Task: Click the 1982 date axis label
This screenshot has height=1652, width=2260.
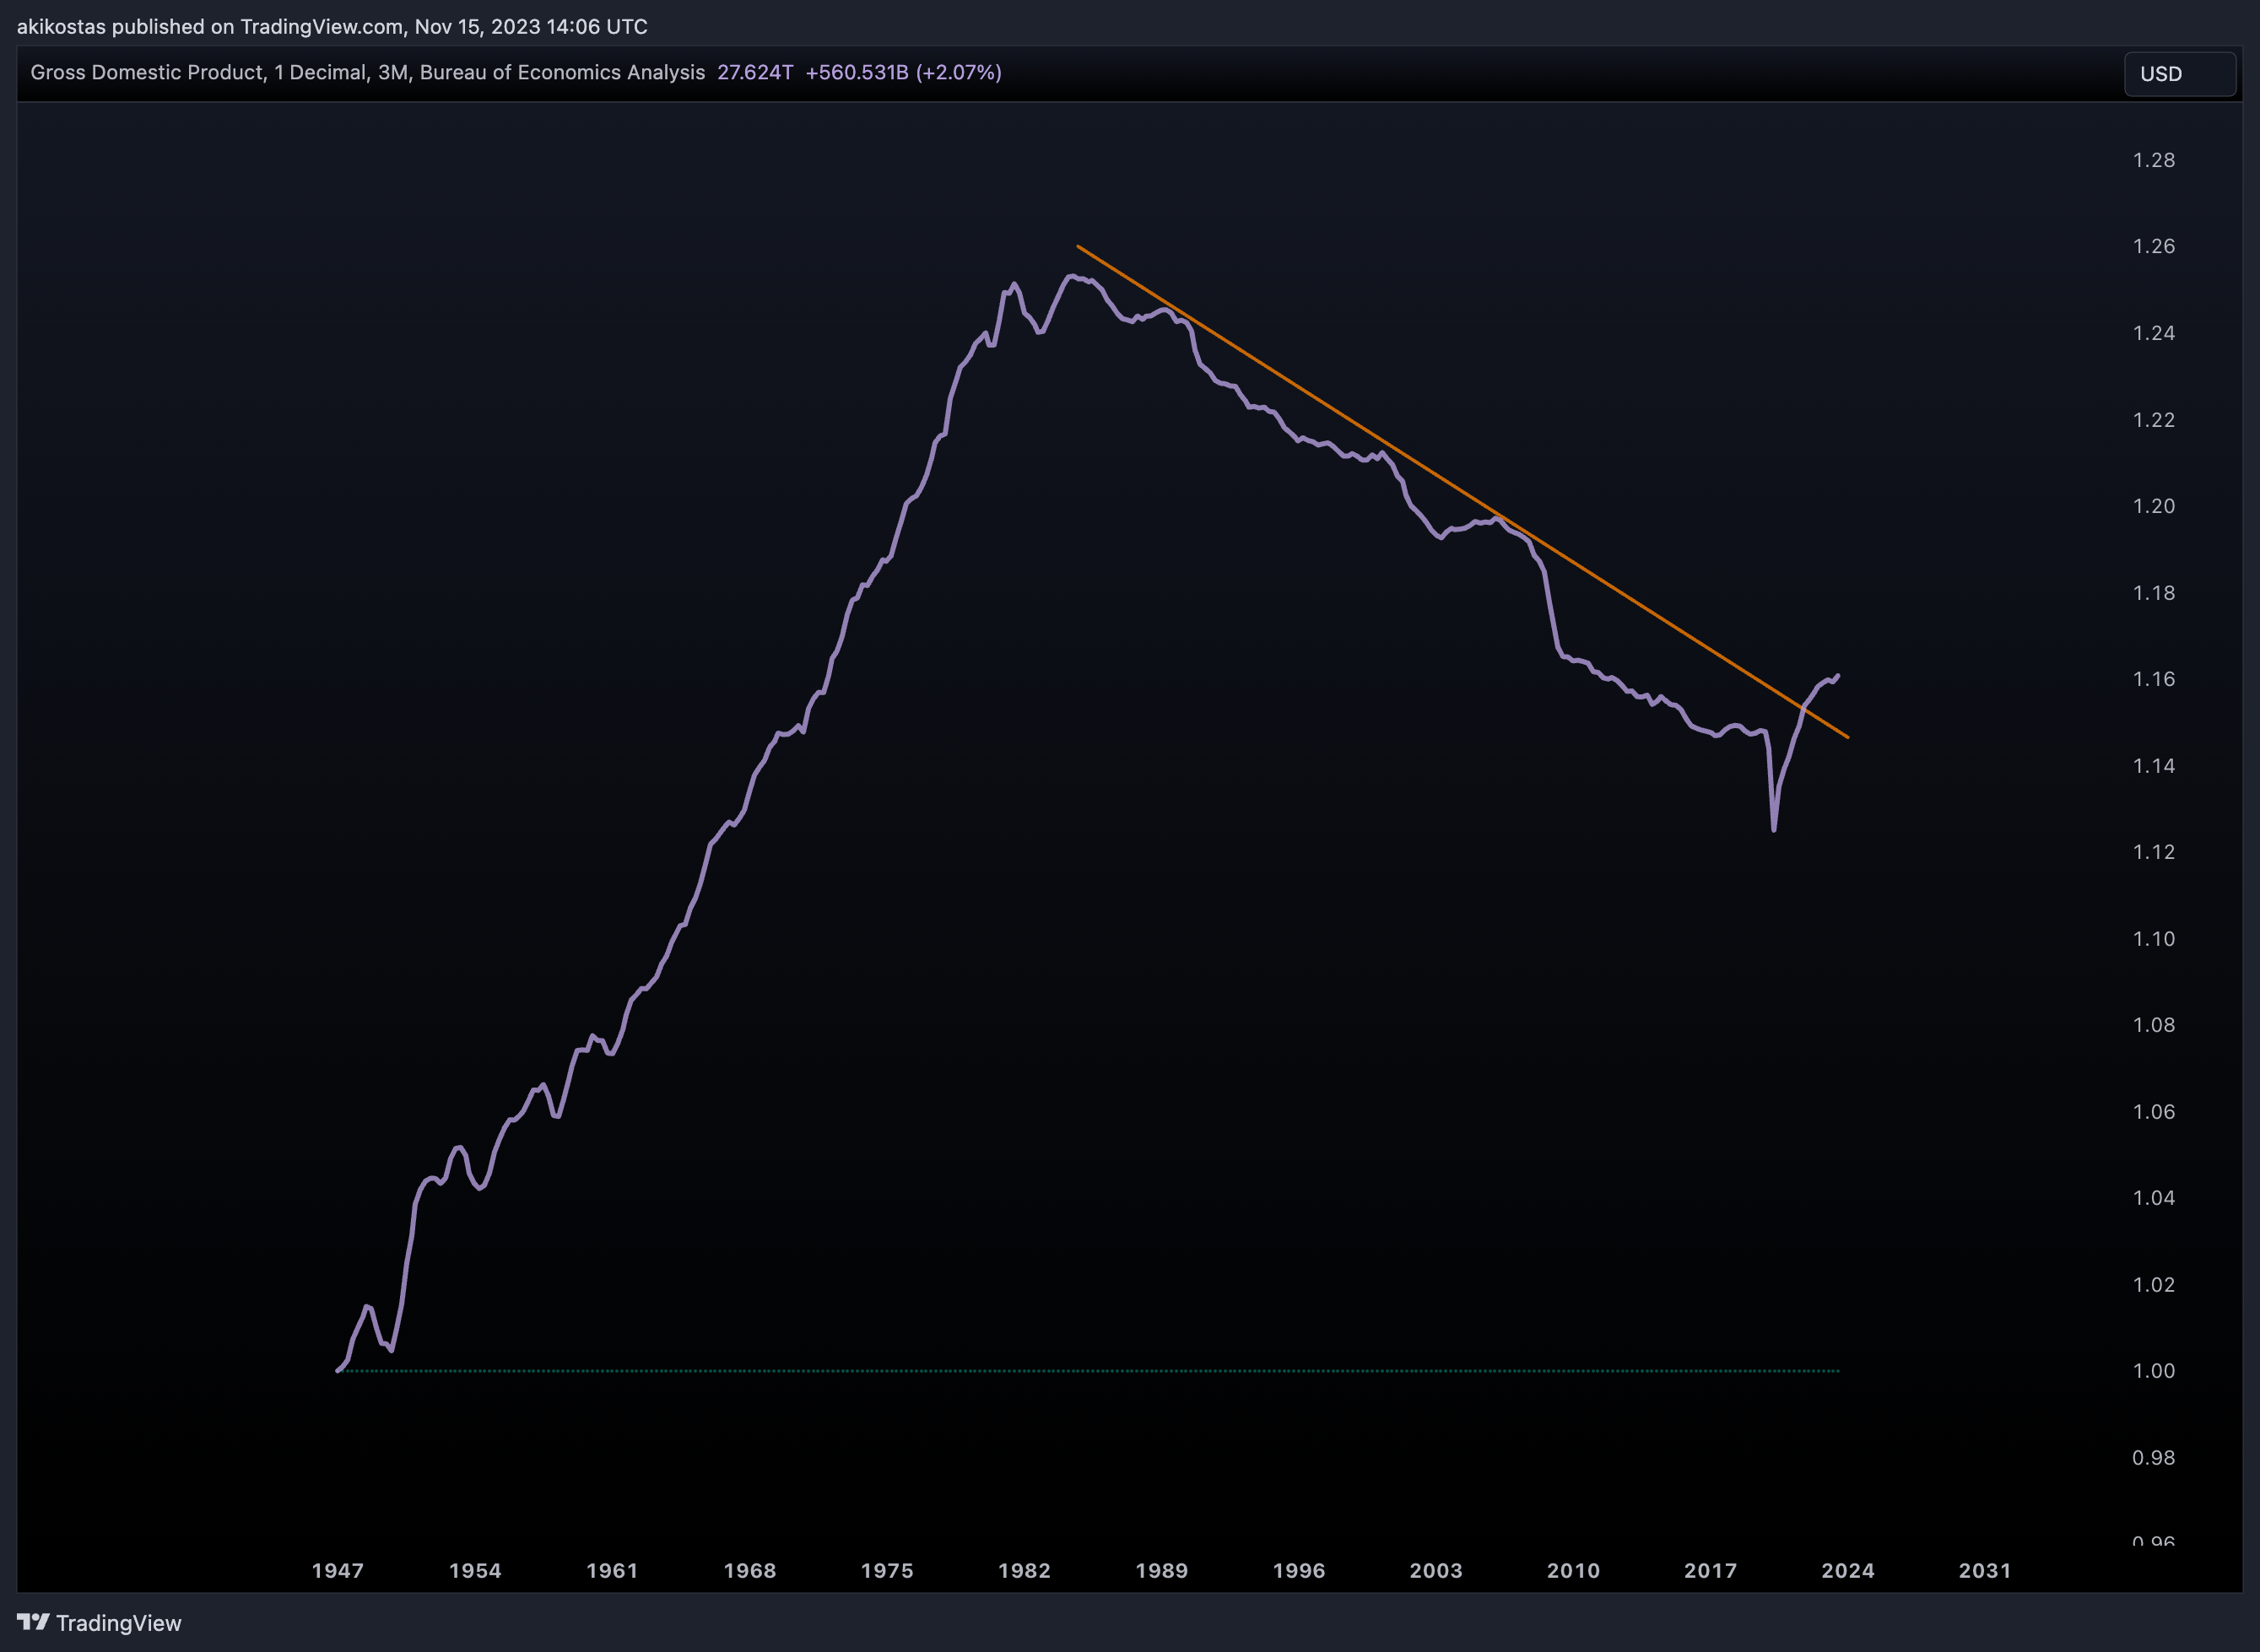Action: [1024, 1570]
